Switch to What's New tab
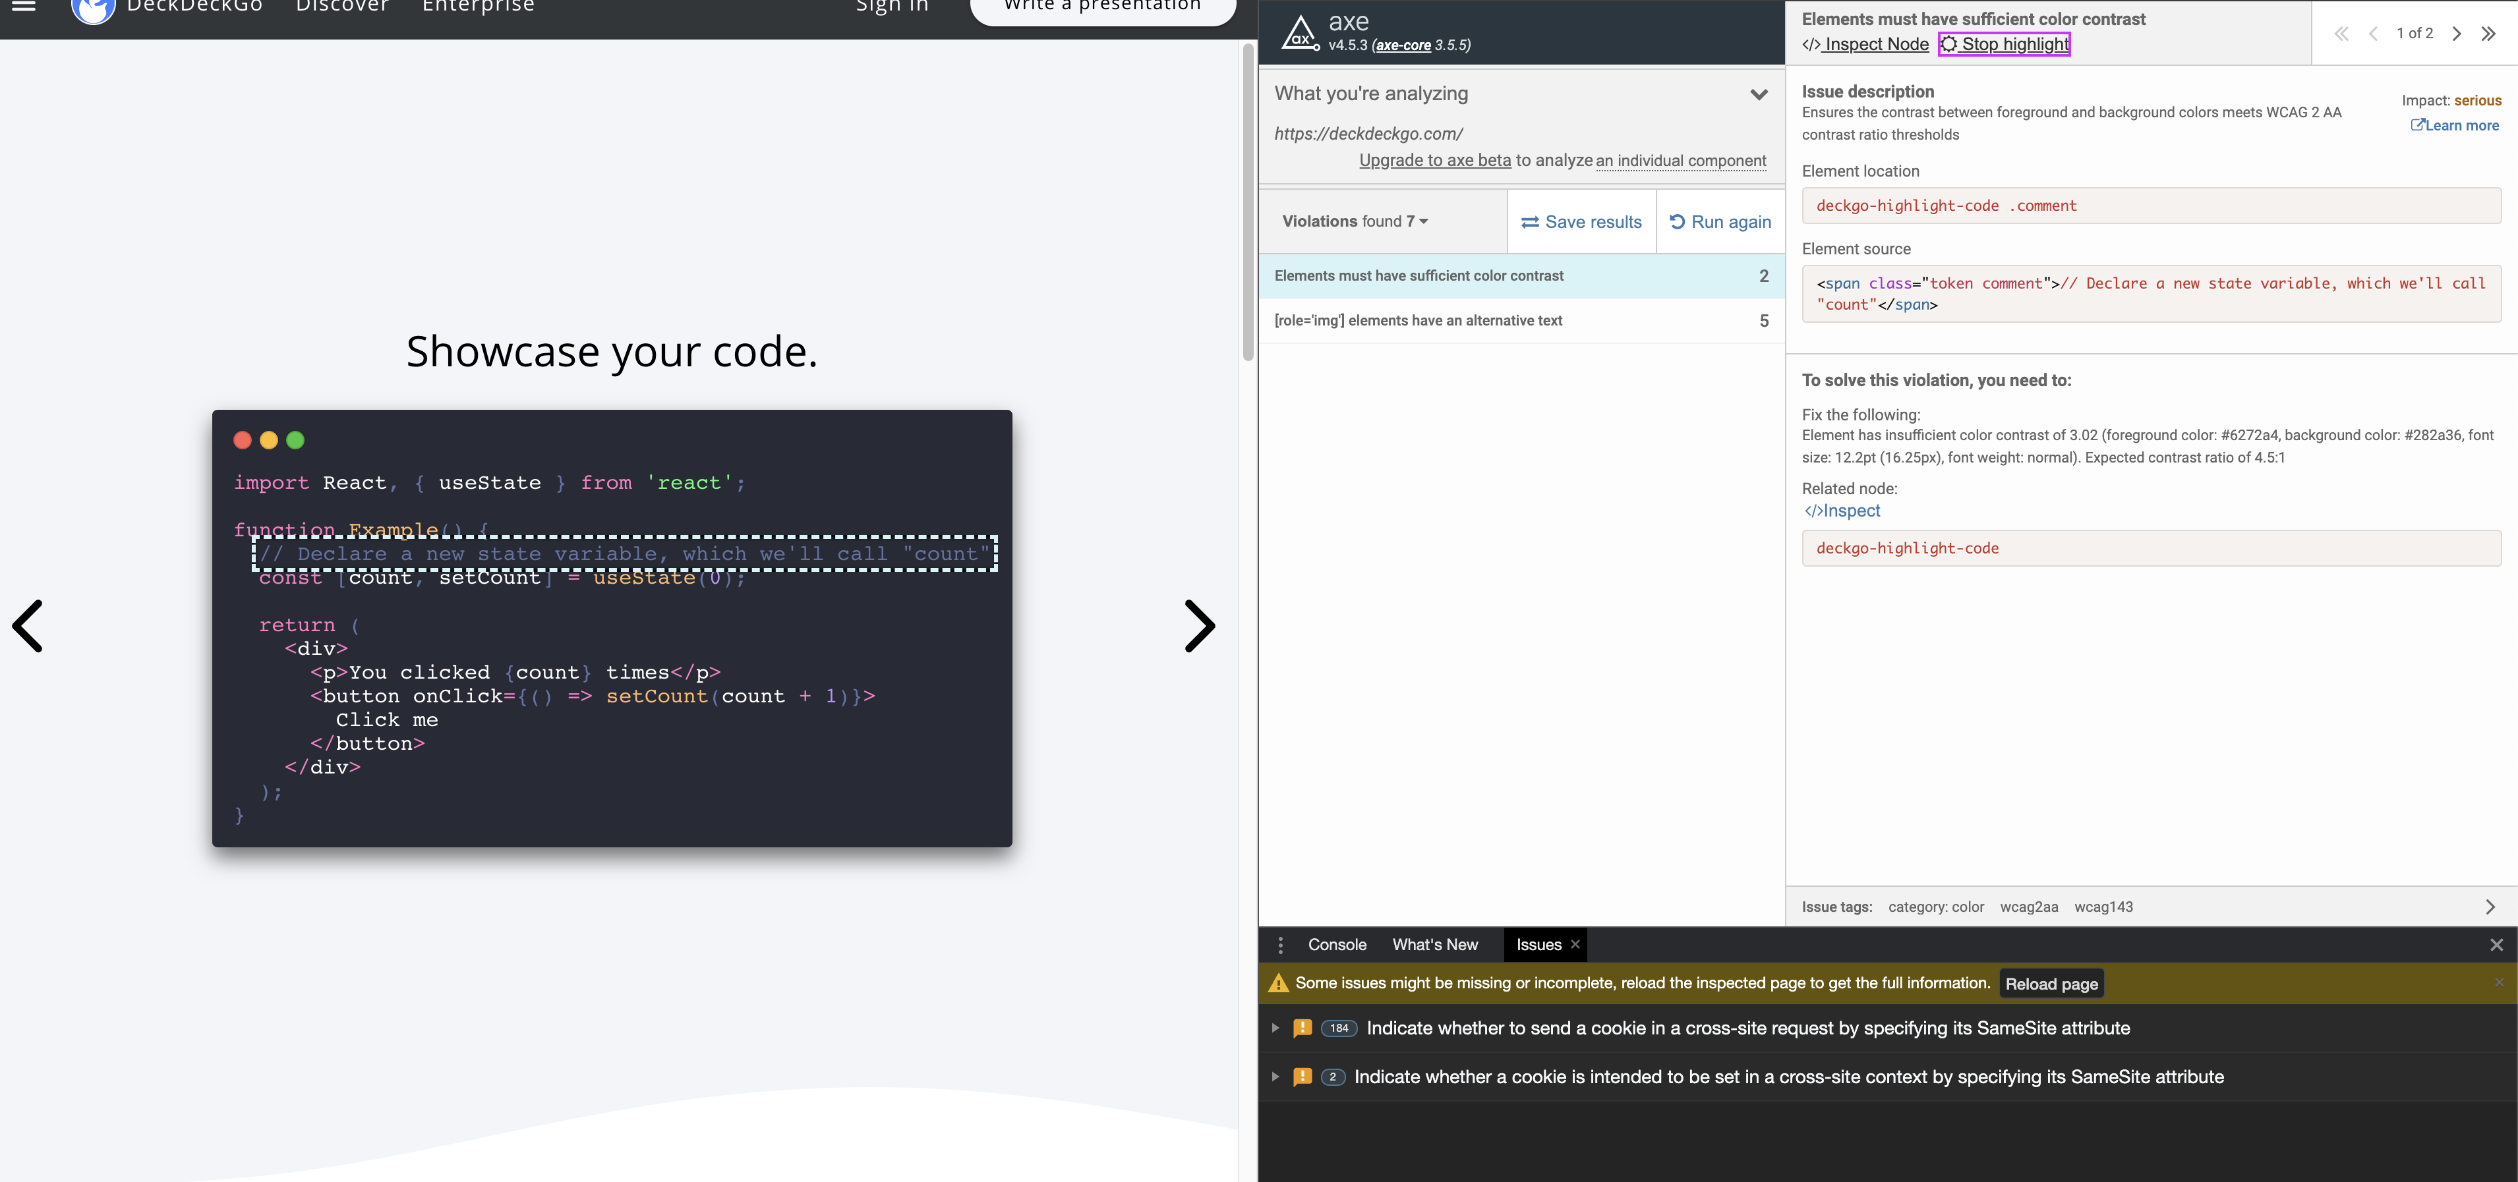2518x1182 pixels. tap(1434, 945)
